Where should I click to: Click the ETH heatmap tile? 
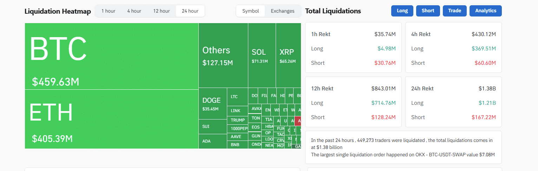point(112,119)
